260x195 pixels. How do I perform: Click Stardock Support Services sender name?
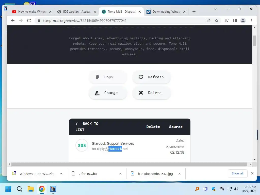point(113,143)
